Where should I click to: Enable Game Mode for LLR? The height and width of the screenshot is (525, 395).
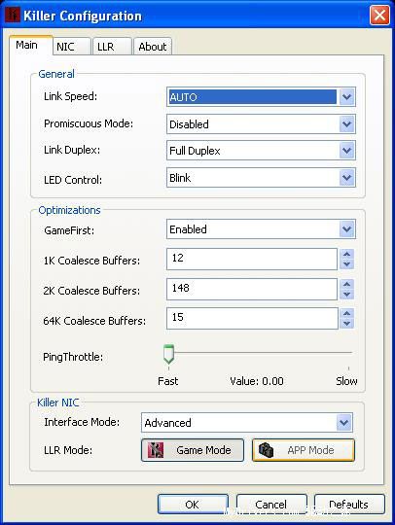193,450
